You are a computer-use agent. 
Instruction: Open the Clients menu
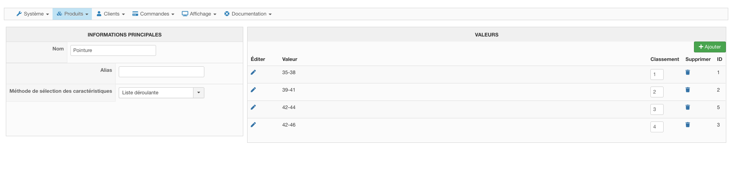111,14
